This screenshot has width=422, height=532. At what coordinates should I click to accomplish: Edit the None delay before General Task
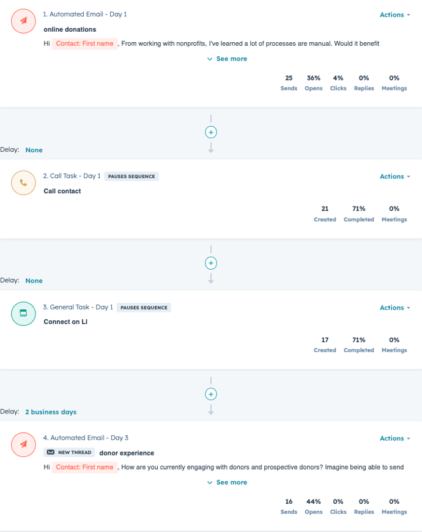pos(34,281)
